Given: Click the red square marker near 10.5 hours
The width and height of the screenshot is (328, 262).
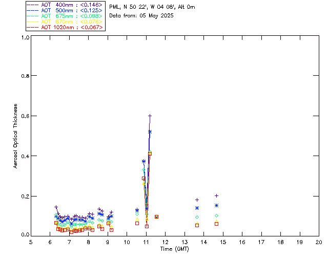Looking at the screenshot, I should pyautogui.click(x=137, y=223).
